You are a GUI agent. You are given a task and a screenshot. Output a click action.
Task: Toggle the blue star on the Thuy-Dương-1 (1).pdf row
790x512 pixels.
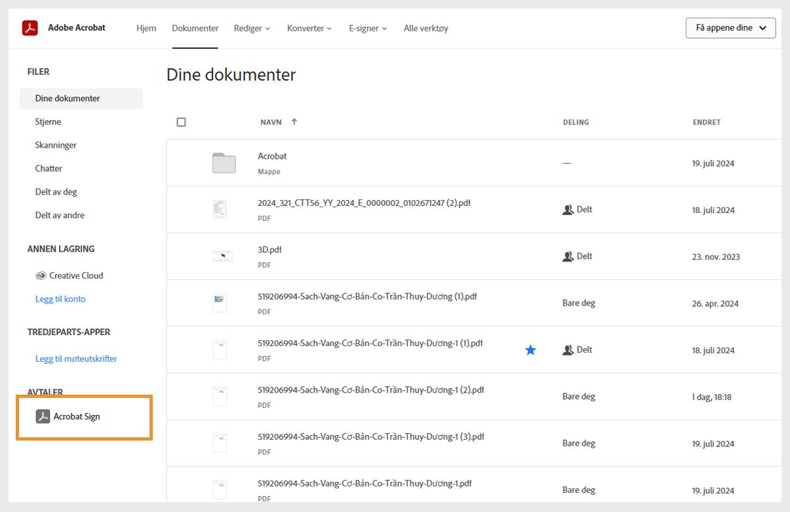530,350
